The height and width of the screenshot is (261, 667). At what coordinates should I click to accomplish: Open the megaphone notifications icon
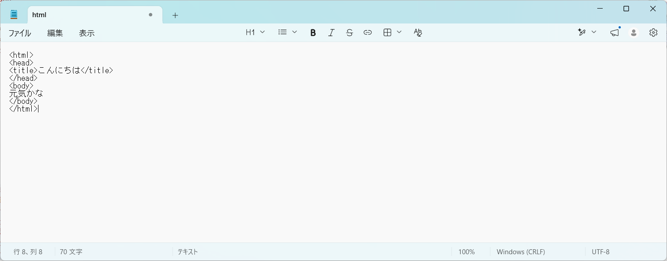click(614, 33)
